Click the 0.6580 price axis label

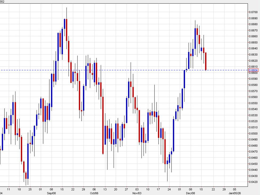click(253, 85)
